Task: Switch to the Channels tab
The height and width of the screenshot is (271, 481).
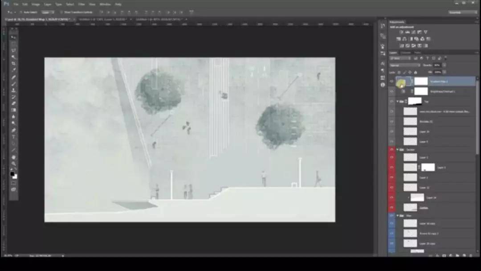Action: (x=406, y=53)
